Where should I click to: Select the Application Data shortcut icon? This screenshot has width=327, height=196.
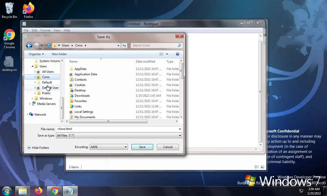click(x=71, y=74)
